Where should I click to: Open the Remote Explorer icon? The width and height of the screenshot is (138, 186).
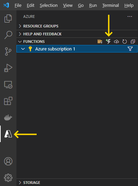tap(8, 85)
